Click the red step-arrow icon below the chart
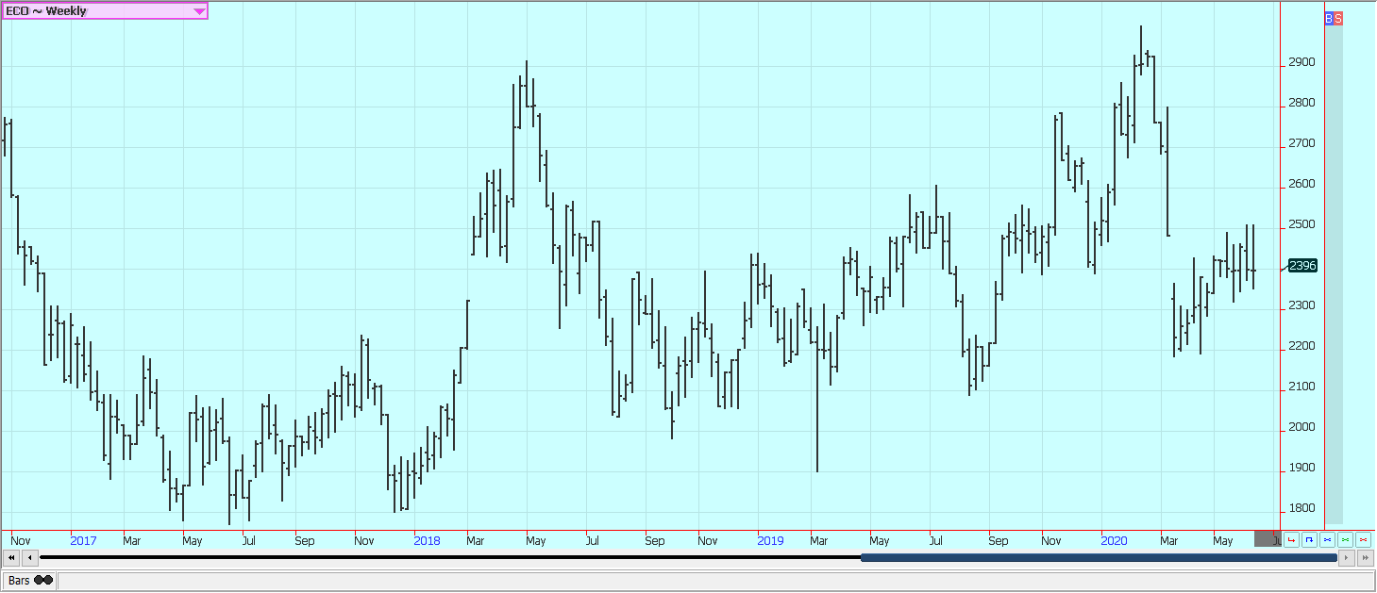Screen dimensions: 1377x593 pos(1291,539)
